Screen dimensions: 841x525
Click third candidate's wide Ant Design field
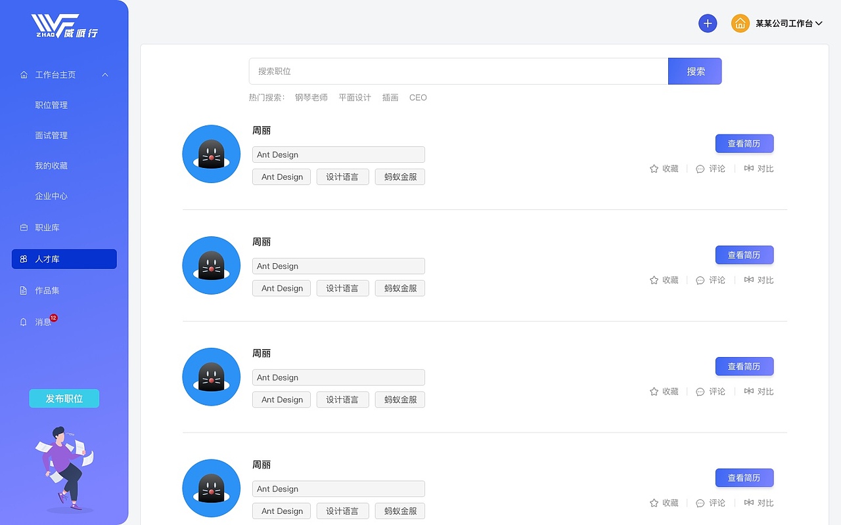[338, 378]
